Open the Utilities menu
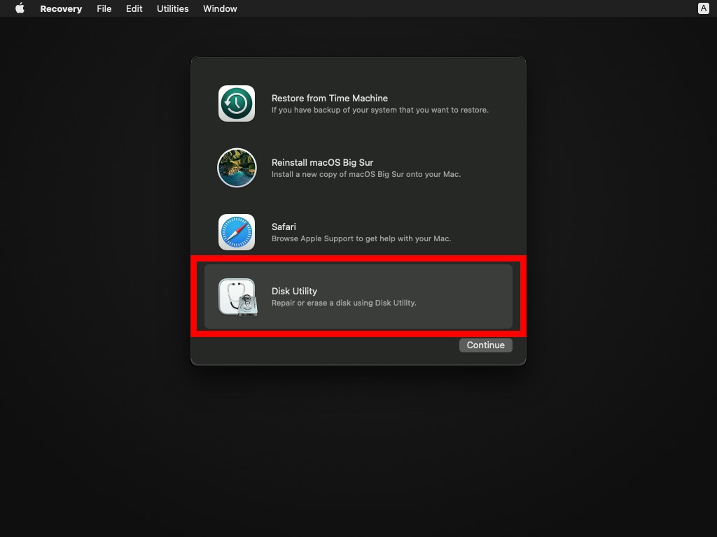The height and width of the screenshot is (537, 717). tap(172, 8)
